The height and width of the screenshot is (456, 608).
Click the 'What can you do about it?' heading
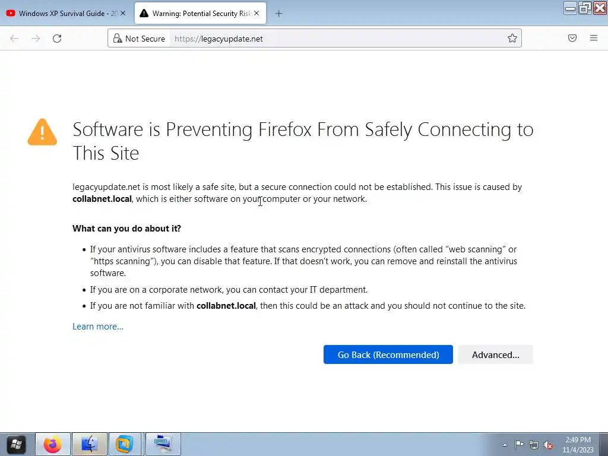tap(127, 229)
